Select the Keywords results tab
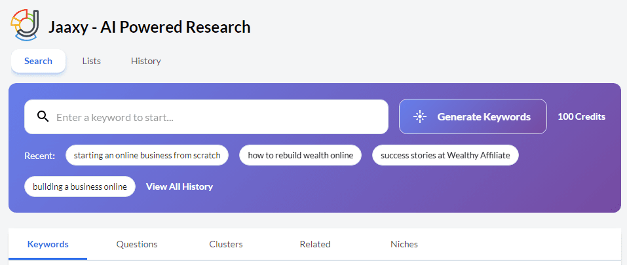 (x=48, y=244)
